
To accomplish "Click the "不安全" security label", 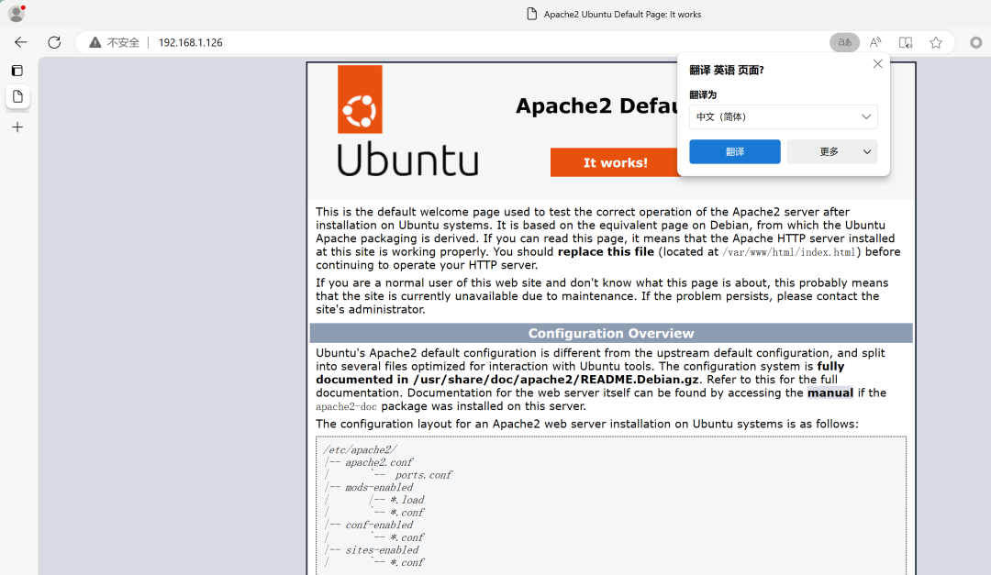I will [123, 42].
